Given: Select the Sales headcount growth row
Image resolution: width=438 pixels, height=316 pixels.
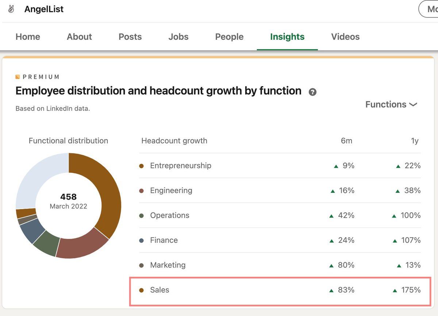Looking at the screenshot, I should coord(280,291).
